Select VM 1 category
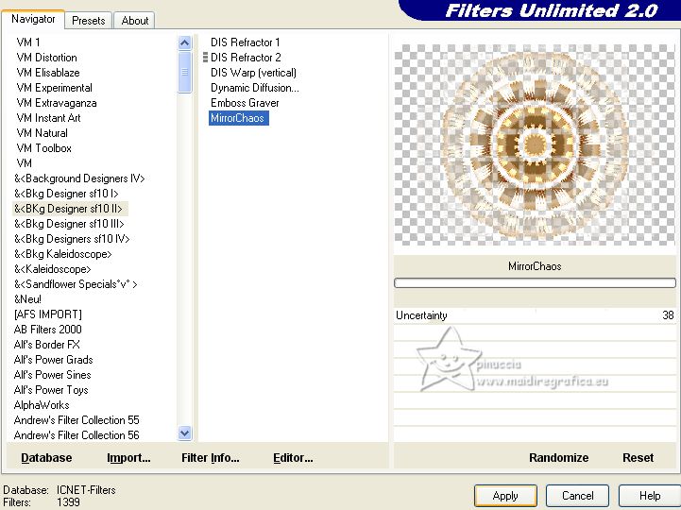 [28, 42]
